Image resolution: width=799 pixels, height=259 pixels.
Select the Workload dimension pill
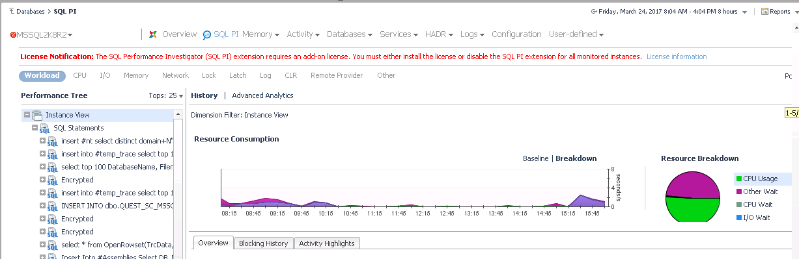point(42,76)
